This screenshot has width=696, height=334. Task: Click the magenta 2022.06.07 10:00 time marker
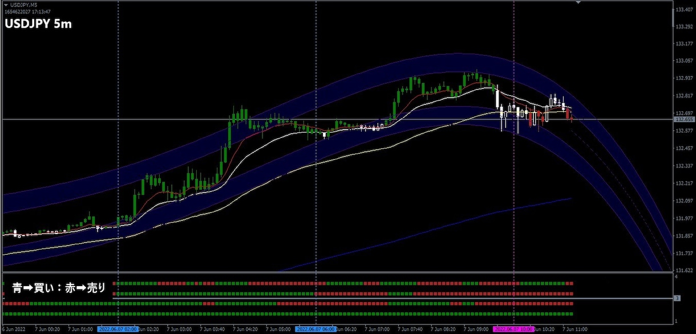click(513, 329)
